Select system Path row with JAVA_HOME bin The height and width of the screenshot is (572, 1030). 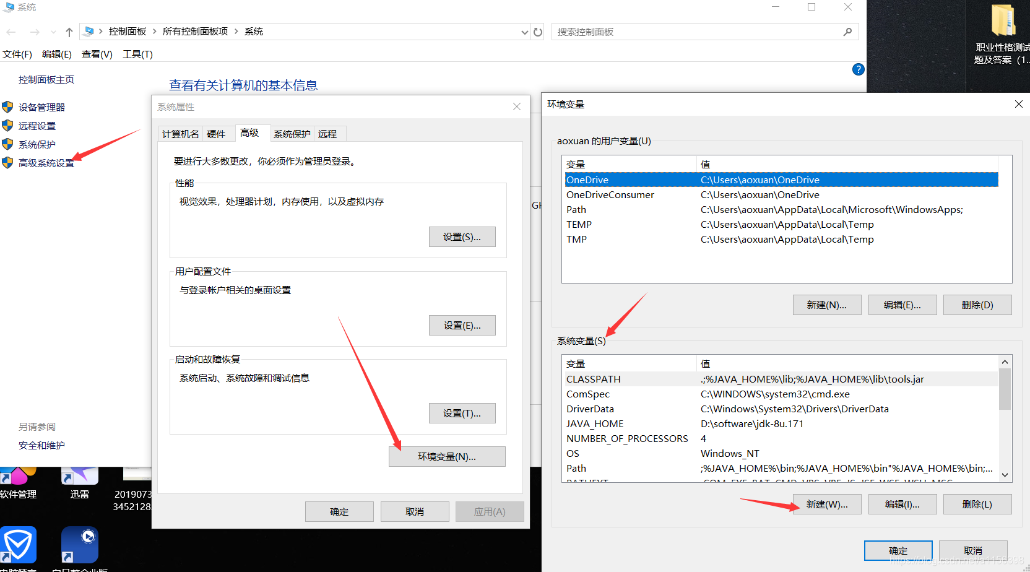pos(781,468)
